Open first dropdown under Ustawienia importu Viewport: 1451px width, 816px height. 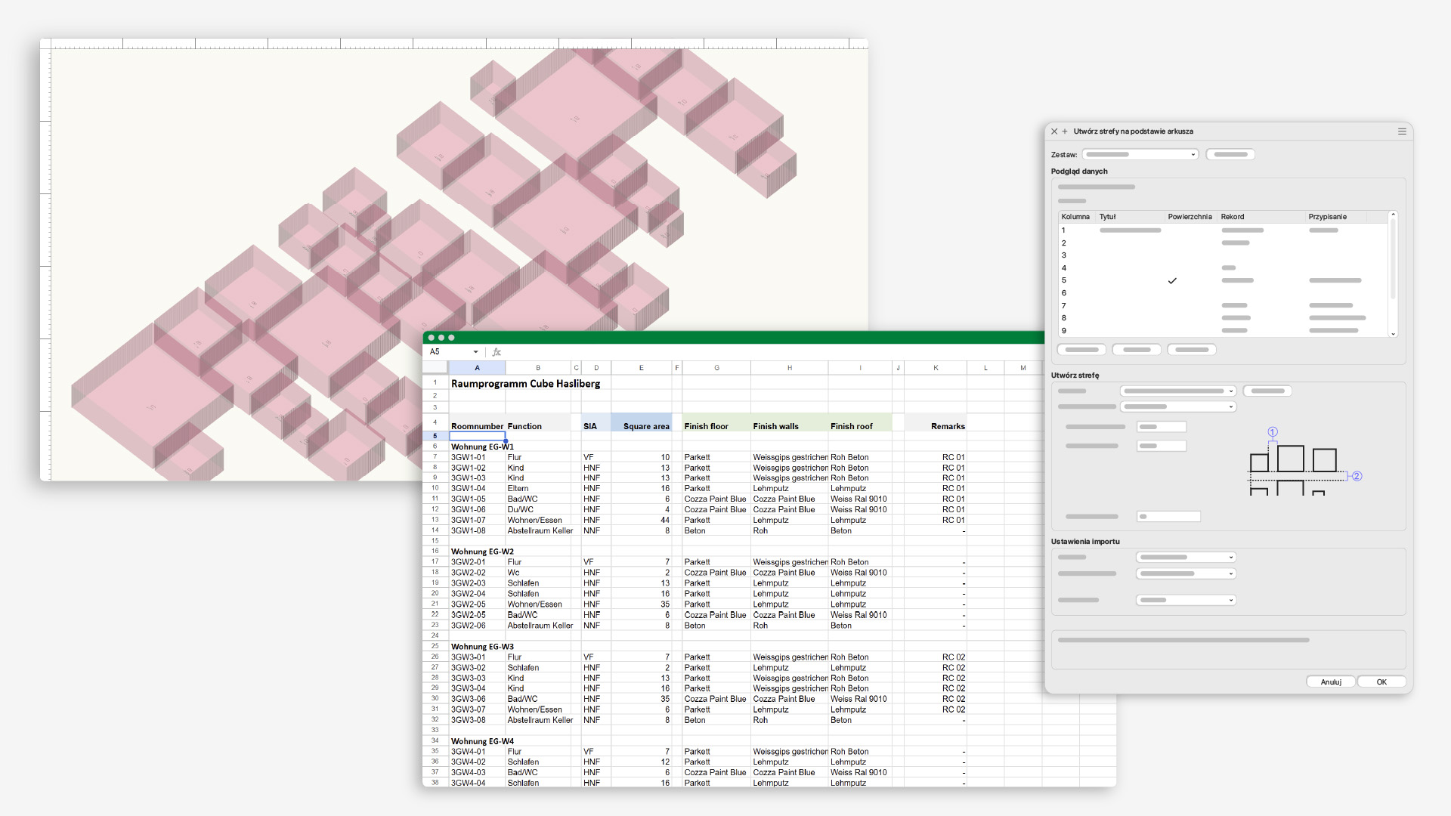click(x=1185, y=558)
